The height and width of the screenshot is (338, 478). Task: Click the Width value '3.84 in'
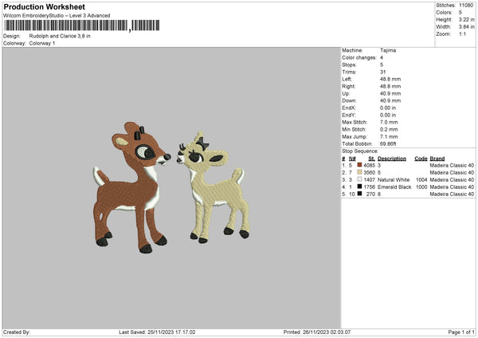466,27
